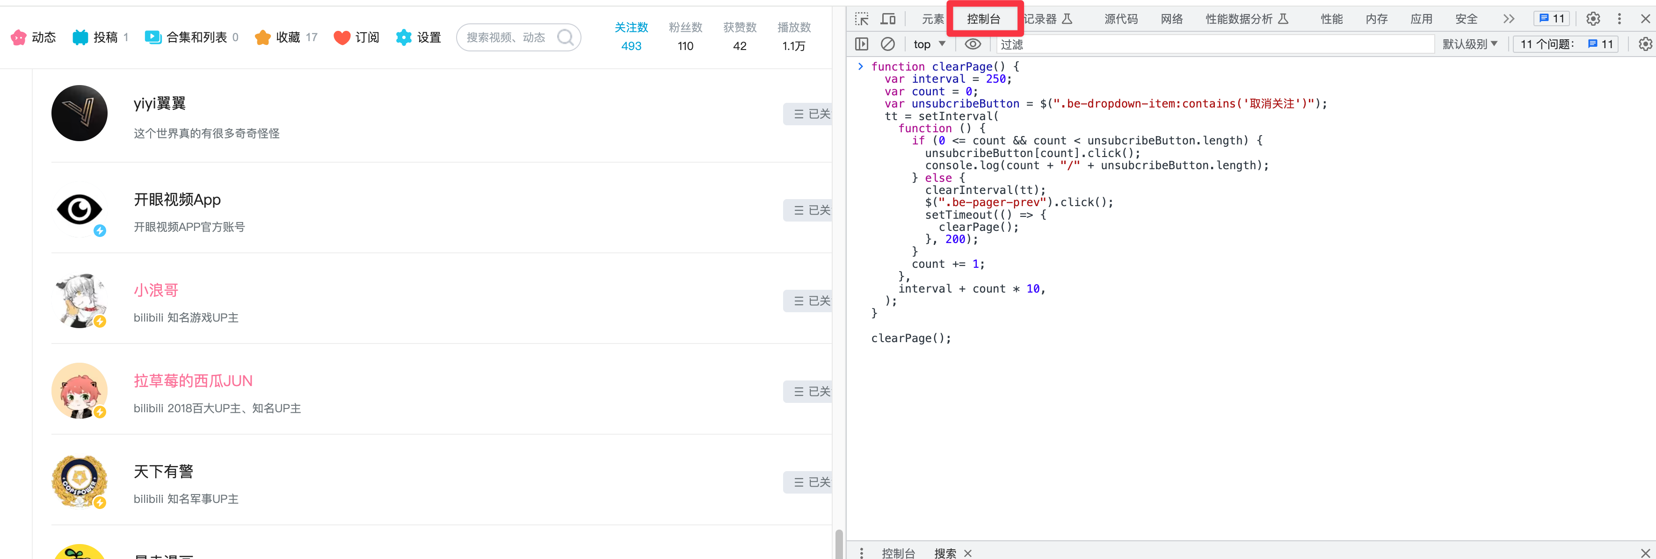
Task: Click the inspect element picker icon
Action: pyautogui.click(x=861, y=19)
